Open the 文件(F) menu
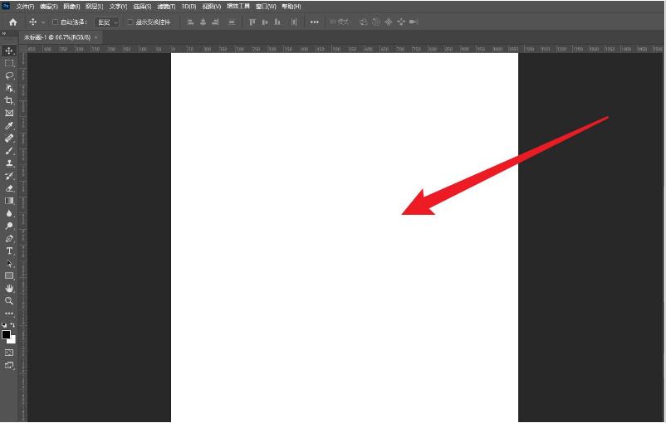666x423 pixels. click(25, 7)
